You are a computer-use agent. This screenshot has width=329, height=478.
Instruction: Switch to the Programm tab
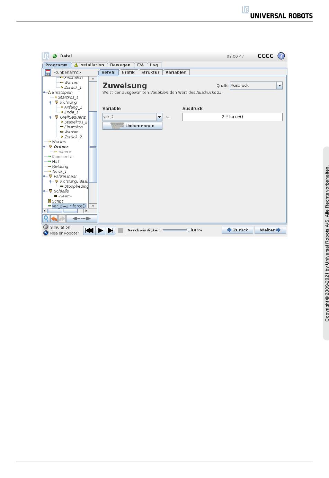coord(56,65)
